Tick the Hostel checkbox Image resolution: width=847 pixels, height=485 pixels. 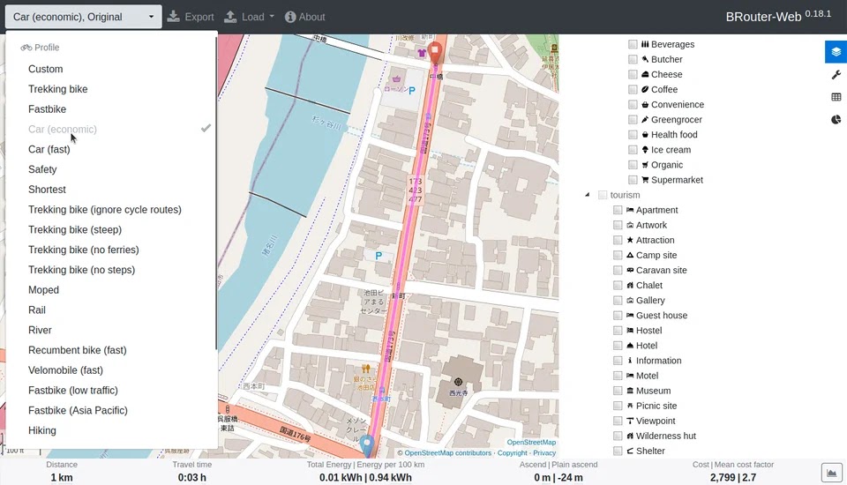618,331
